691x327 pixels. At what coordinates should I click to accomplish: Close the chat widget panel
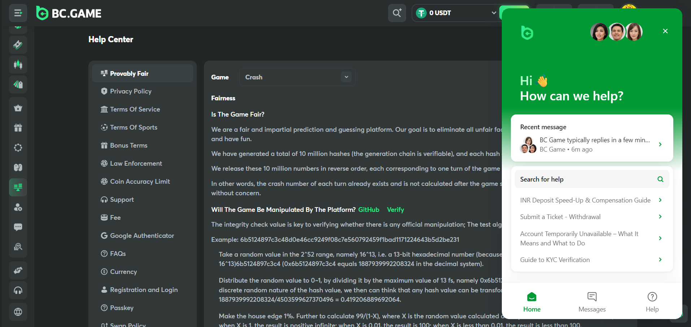tap(665, 31)
